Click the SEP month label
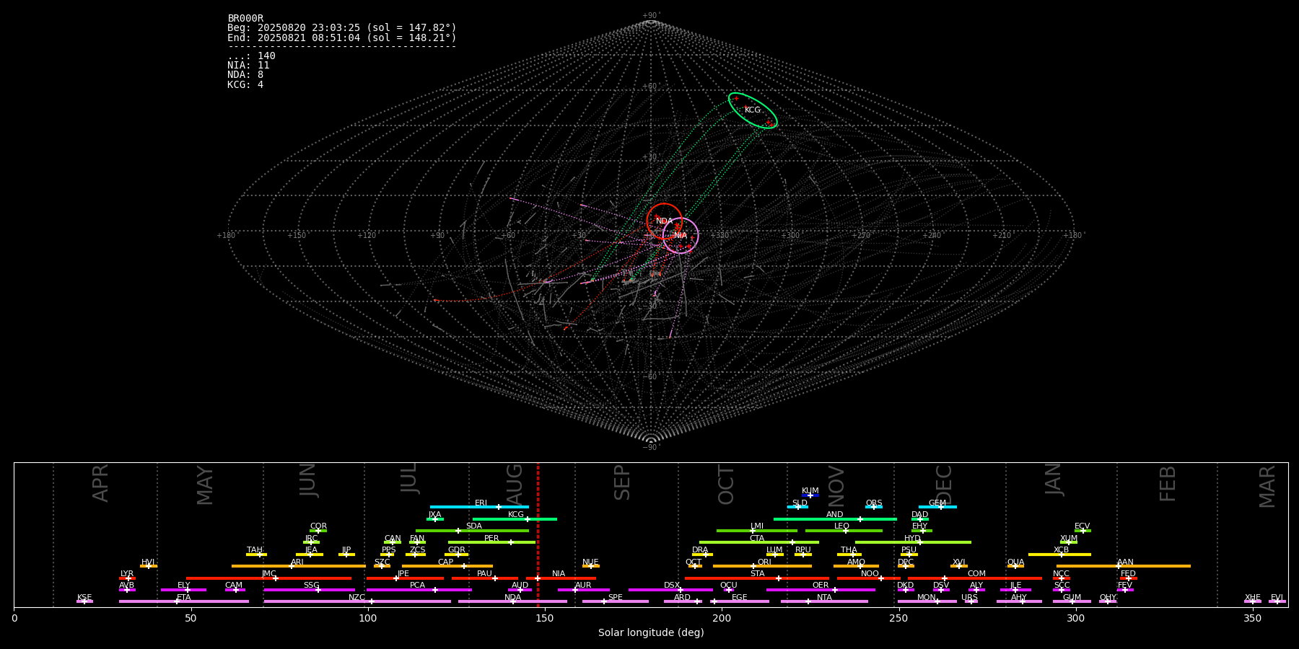The height and width of the screenshot is (649, 1299). click(x=622, y=482)
